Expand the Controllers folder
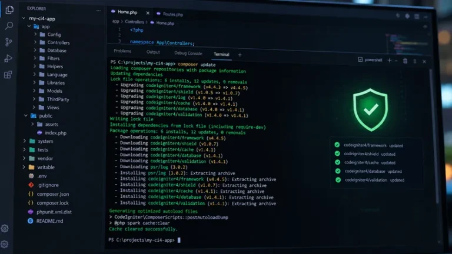 tap(35, 42)
